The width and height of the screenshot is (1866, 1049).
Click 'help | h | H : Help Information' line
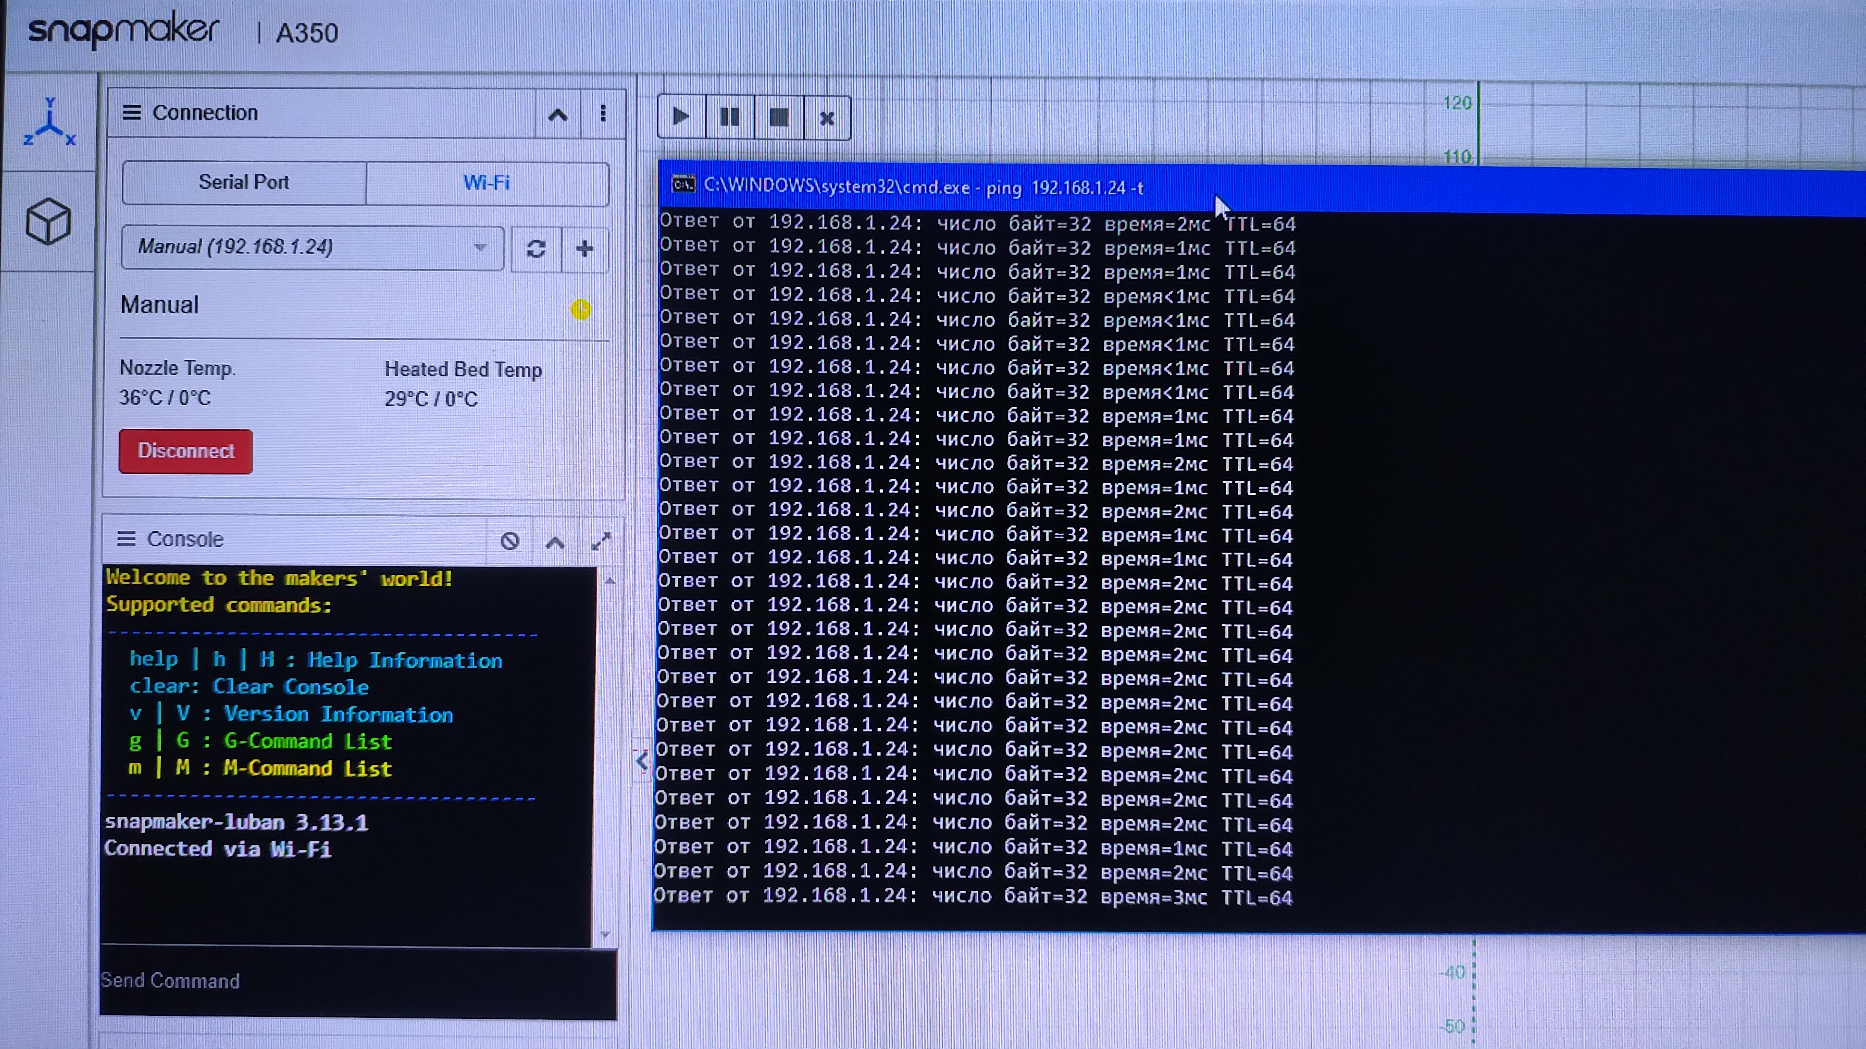click(x=316, y=660)
